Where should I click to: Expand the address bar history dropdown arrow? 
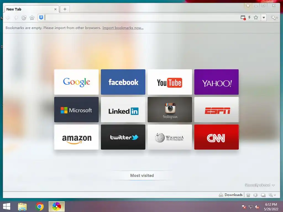[264, 17]
